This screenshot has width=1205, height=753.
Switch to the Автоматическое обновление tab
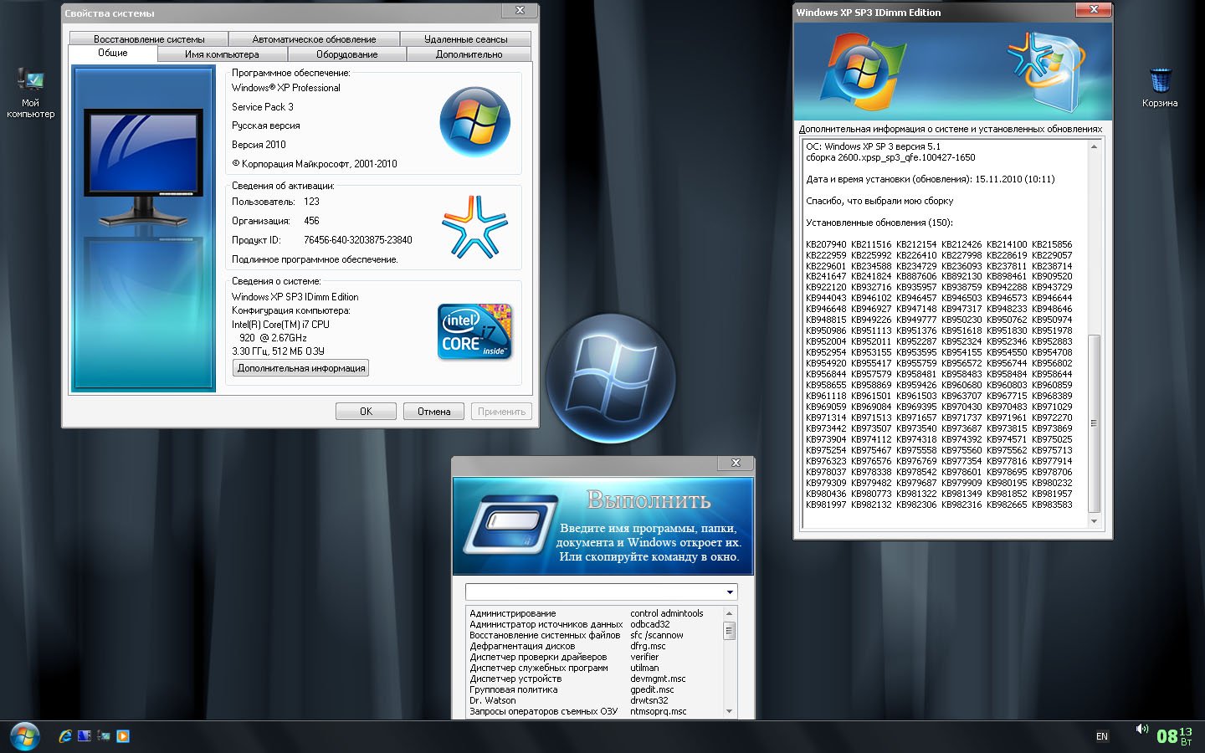(314, 39)
